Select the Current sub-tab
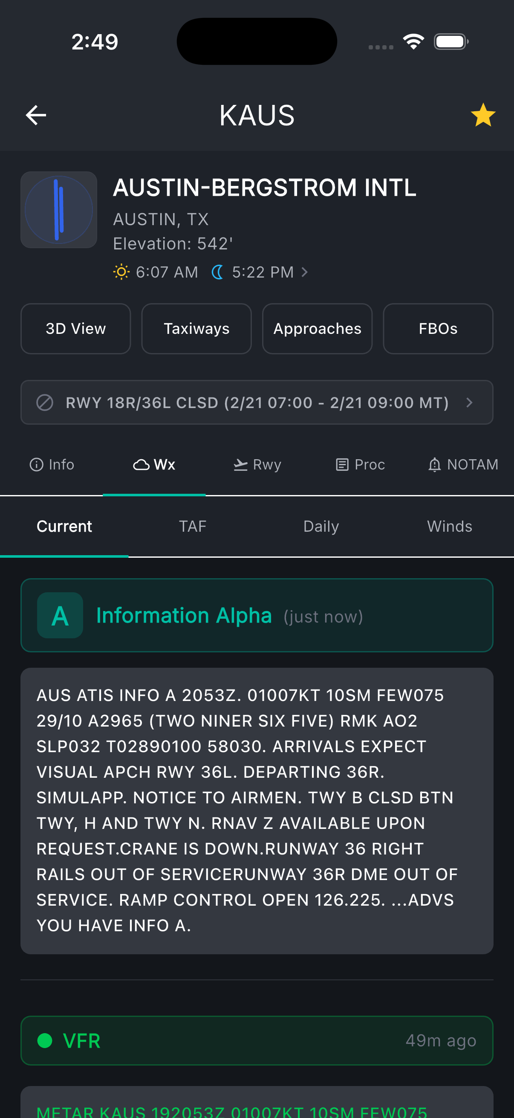This screenshot has height=1118, width=514. pos(64,527)
